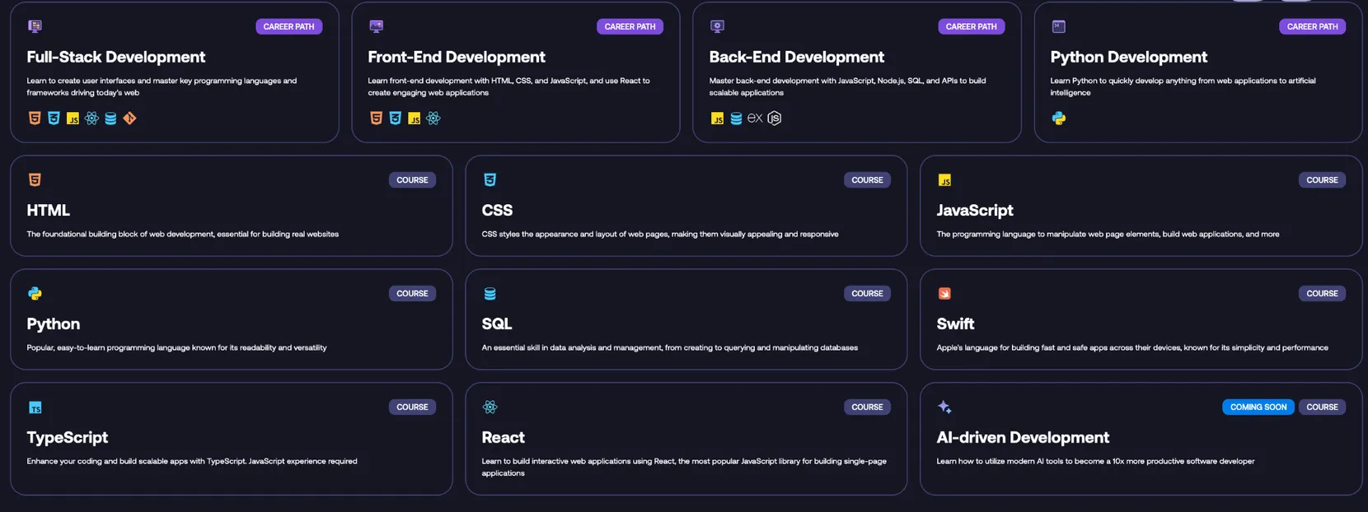1368x512 pixels.
Task: Click the terminal icon in the Python Development card
Action: point(1059,26)
